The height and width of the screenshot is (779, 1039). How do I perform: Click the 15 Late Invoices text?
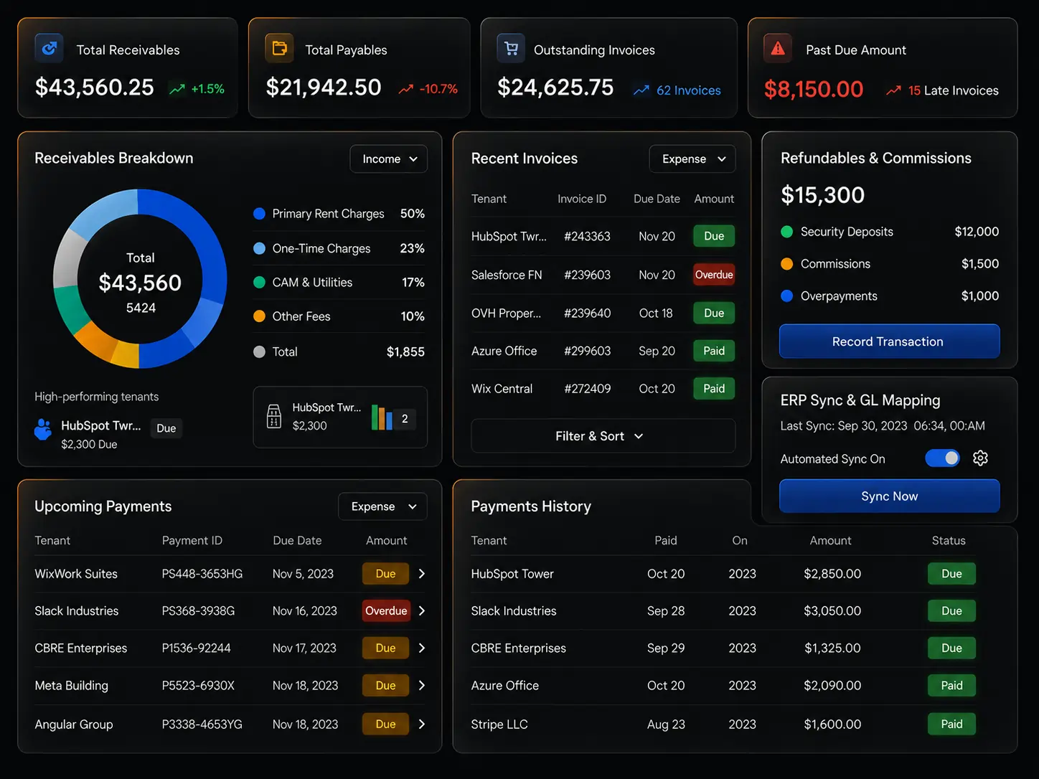click(954, 90)
